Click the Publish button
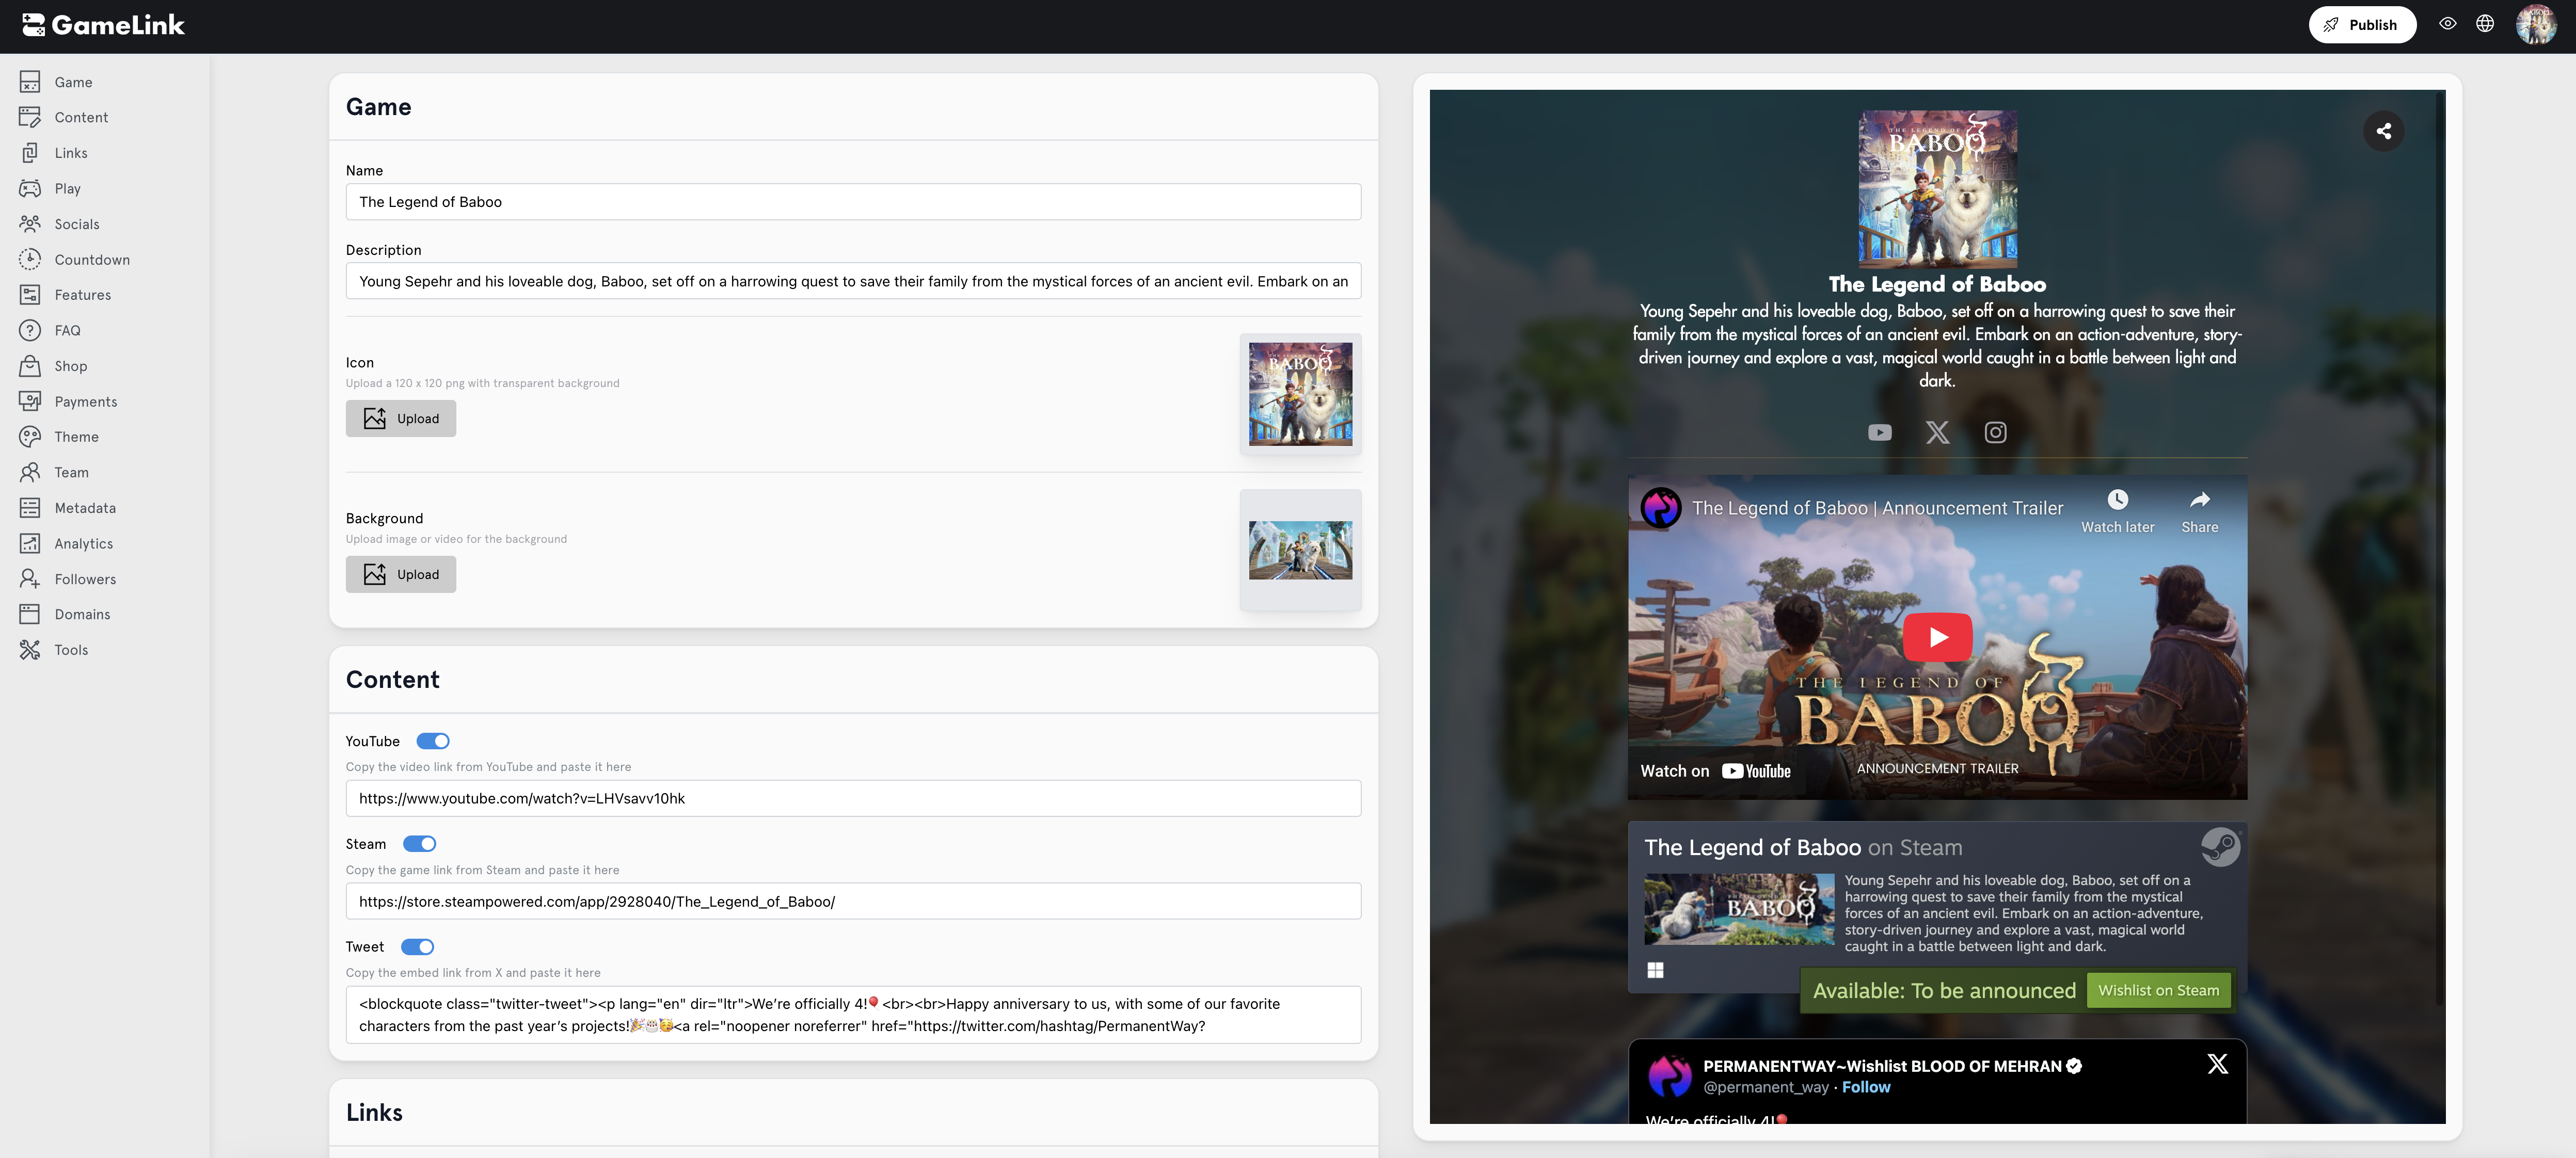This screenshot has width=2576, height=1158. click(x=2362, y=25)
